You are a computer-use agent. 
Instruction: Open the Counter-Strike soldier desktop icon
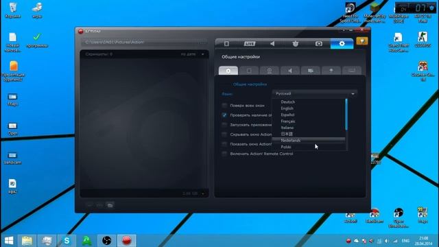coord(423,40)
